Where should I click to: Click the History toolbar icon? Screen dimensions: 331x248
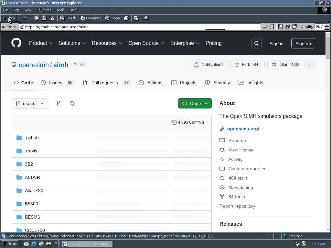pos(126,18)
